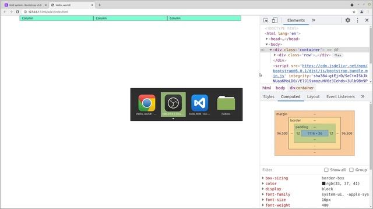The height and width of the screenshot is (209, 373).
Task: Focus the computed styles Filter field
Action: pos(291,170)
